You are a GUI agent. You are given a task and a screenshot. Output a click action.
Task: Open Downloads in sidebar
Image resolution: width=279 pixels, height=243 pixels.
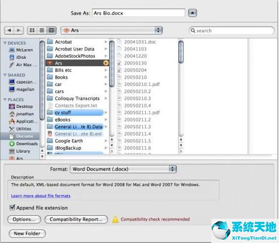[x=23, y=144]
